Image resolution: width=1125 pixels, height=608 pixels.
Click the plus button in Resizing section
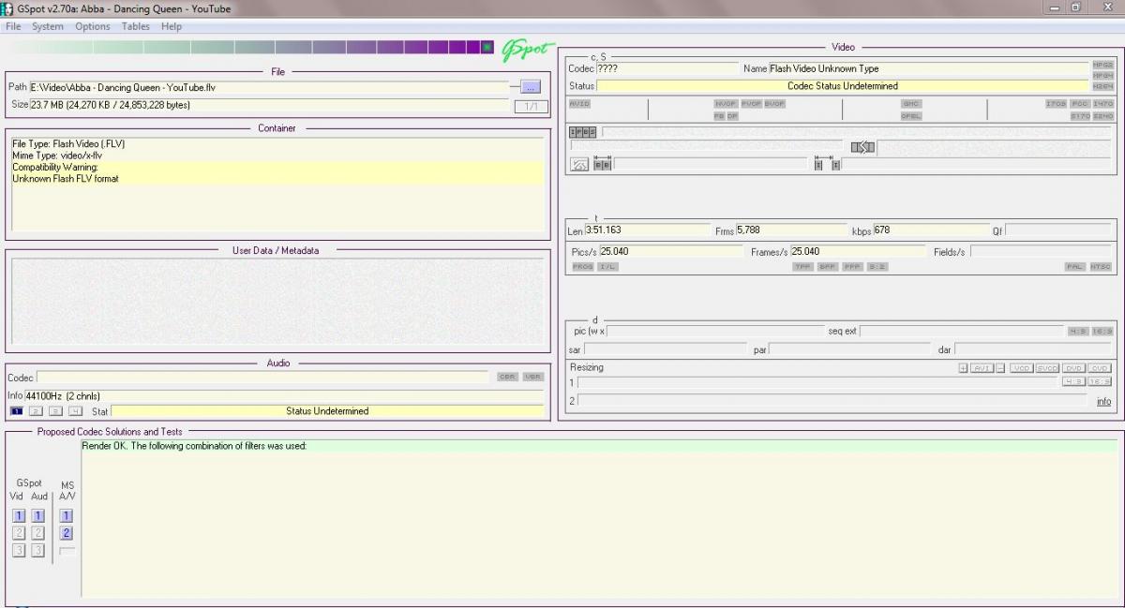pos(963,368)
